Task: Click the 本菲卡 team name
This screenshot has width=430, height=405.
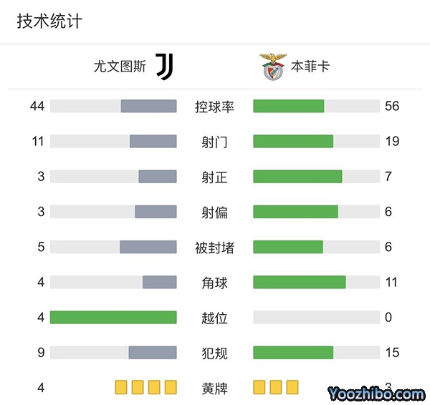Action: tap(310, 67)
